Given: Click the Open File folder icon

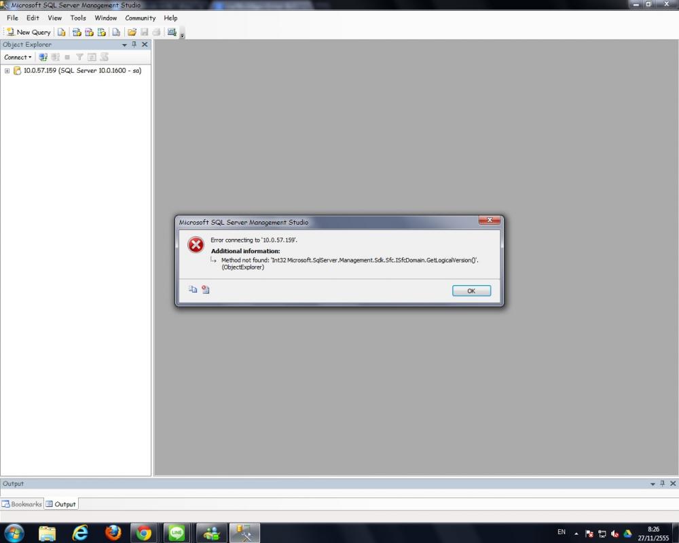Looking at the screenshot, I should [132, 32].
